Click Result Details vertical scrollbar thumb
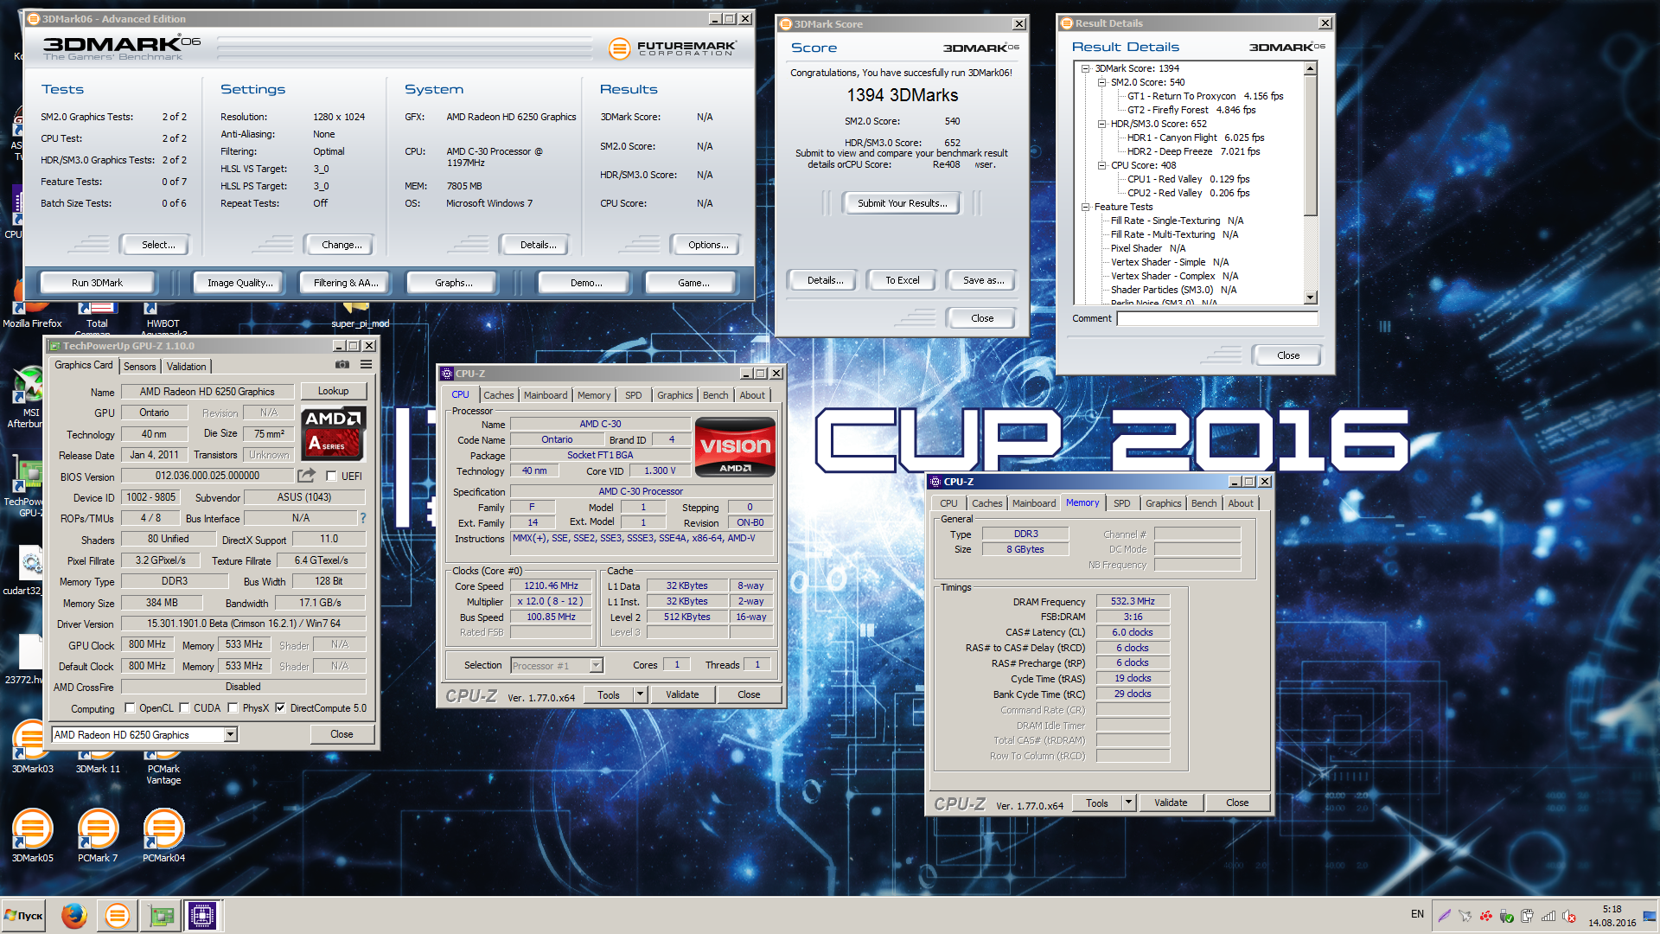Image resolution: width=1660 pixels, height=934 pixels. pyautogui.click(x=1311, y=145)
